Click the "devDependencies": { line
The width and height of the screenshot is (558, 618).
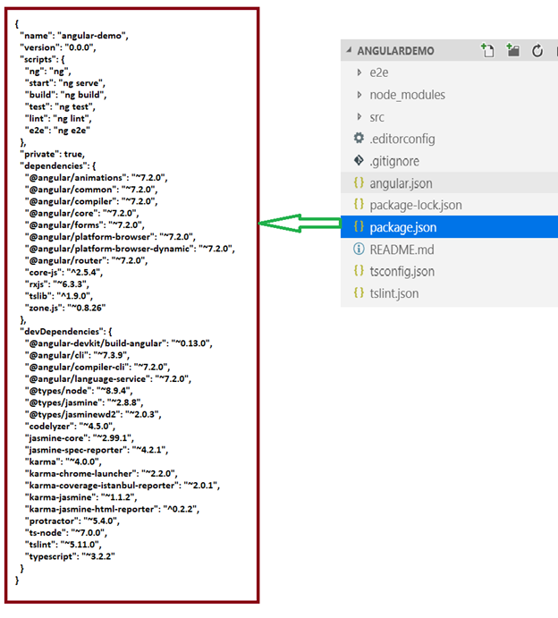point(66,332)
